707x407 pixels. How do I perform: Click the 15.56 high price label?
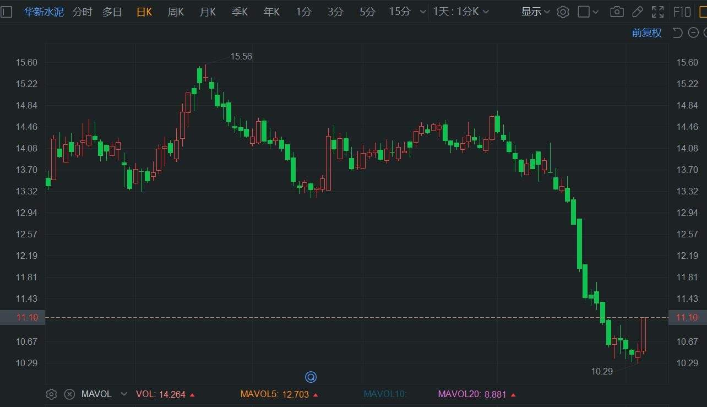click(x=241, y=56)
